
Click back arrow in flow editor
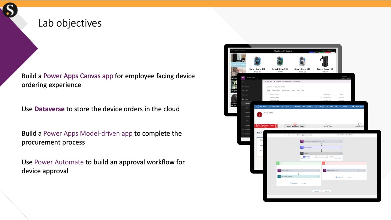284,135
